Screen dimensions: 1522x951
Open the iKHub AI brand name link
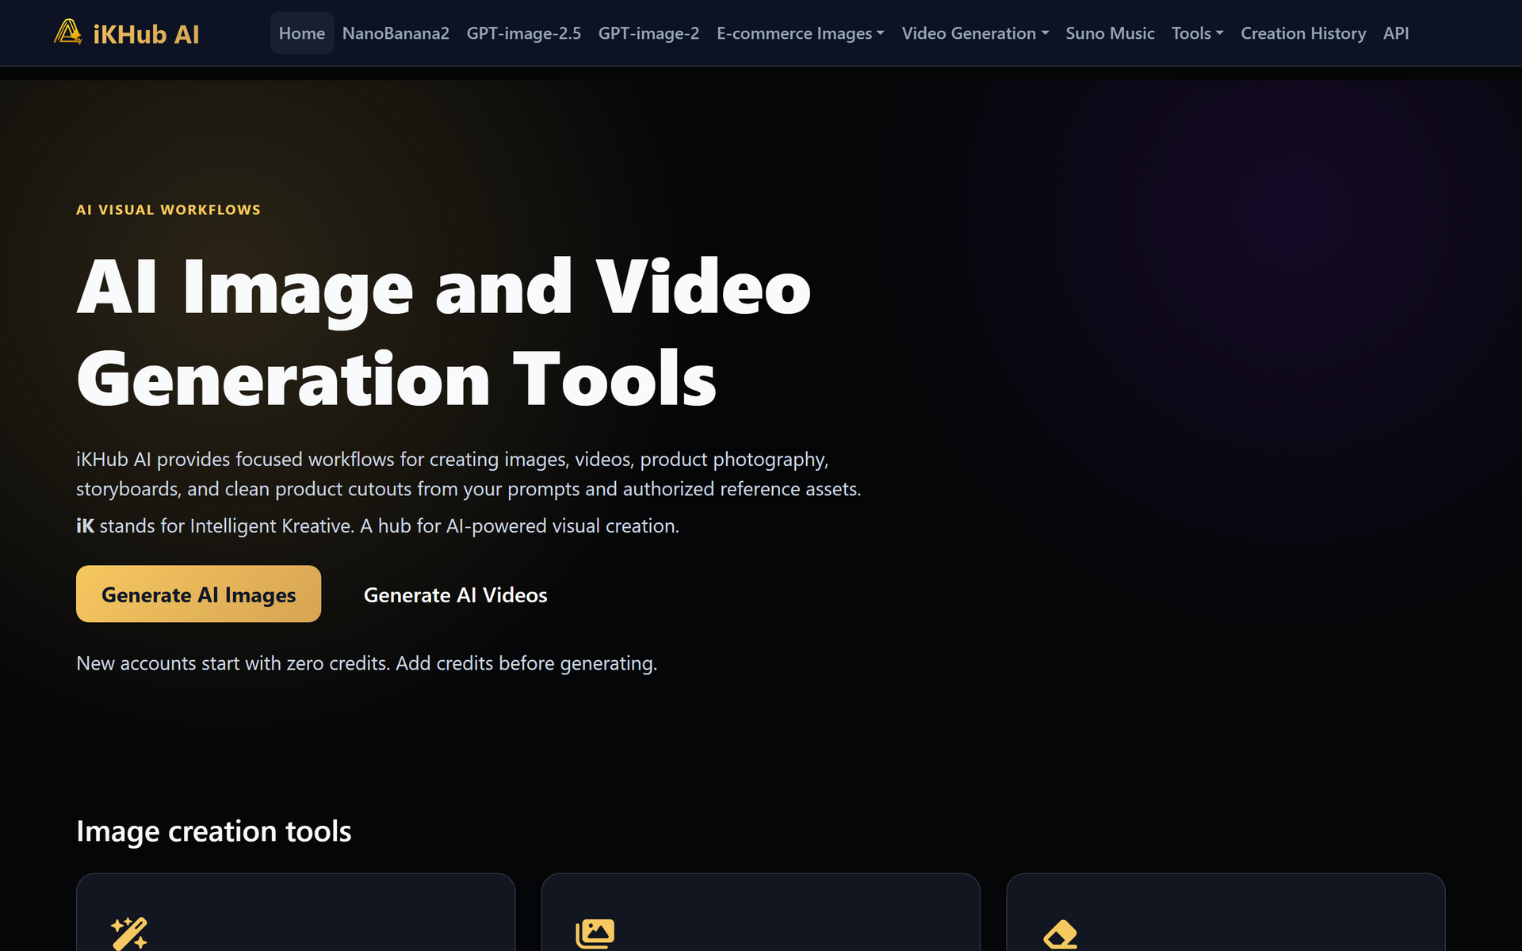(x=146, y=34)
